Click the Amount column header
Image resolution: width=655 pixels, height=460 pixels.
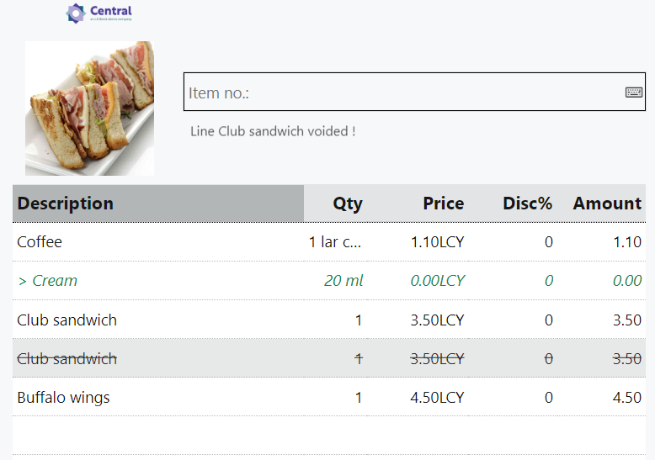pyautogui.click(x=607, y=204)
